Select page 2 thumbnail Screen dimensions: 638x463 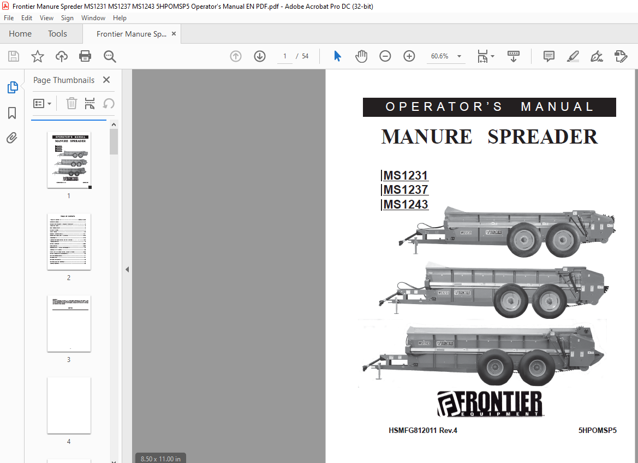pyautogui.click(x=69, y=241)
